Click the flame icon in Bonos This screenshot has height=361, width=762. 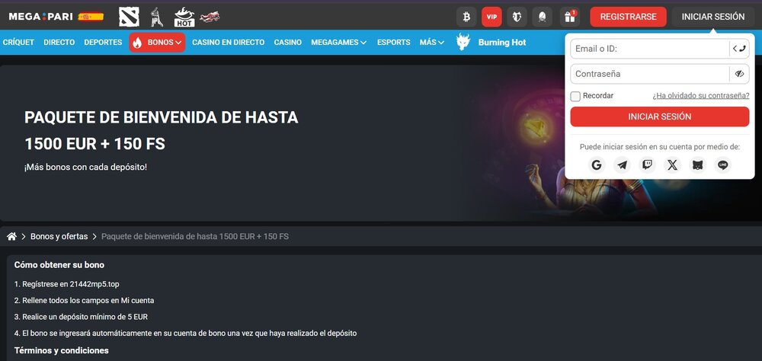[x=137, y=43]
